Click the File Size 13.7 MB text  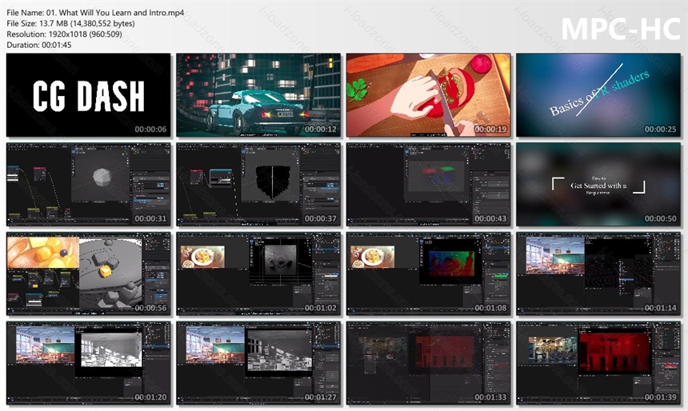[x=70, y=23]
